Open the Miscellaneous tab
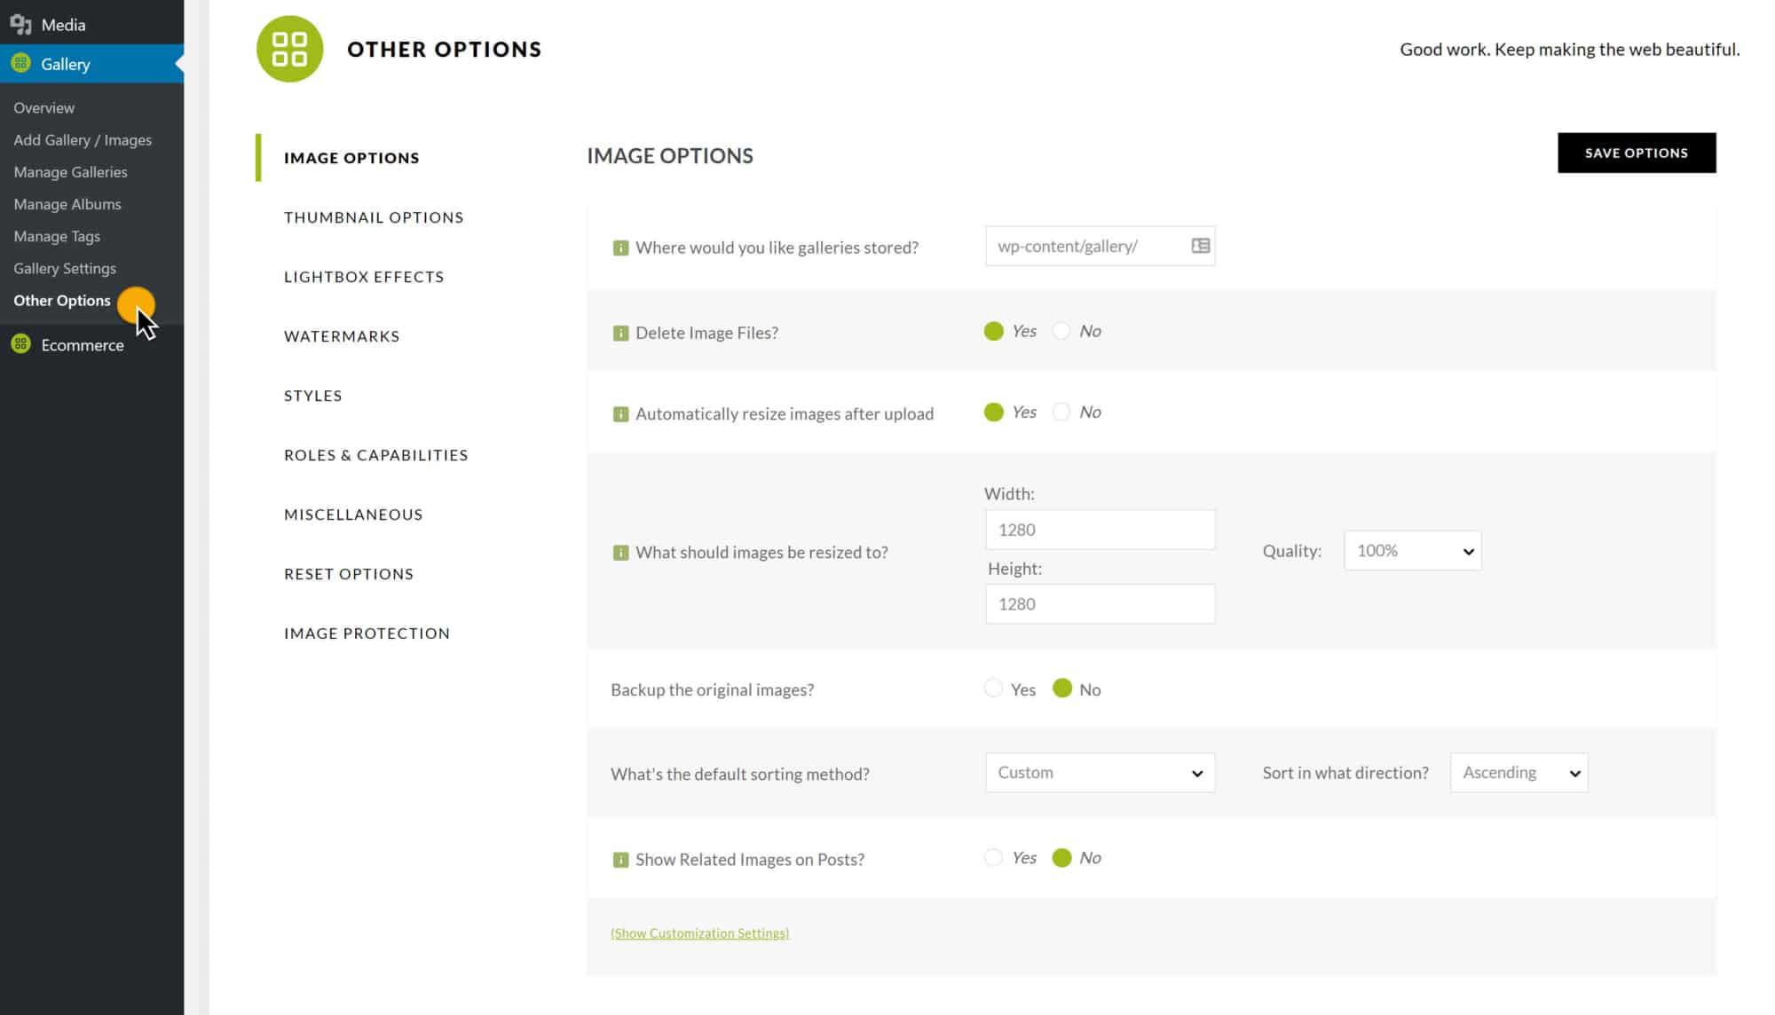This screenshot has height=1015, width=1775. pos(353,515)
